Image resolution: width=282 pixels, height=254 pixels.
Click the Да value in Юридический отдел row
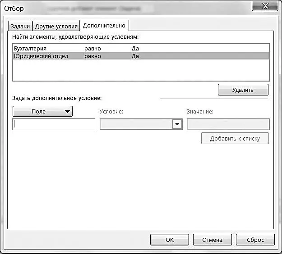[135, 56]
